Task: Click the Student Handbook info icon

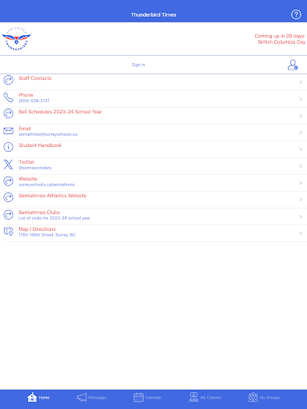Action: pyautogui.click(x=8, y=147)
